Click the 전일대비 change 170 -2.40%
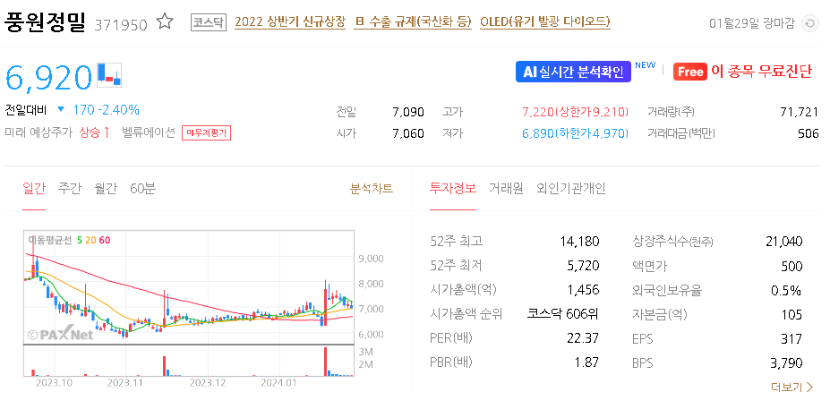 [106, 110]
